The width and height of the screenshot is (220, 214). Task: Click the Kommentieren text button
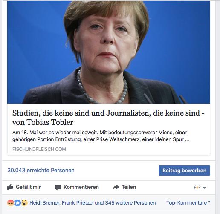pos(81,187)
